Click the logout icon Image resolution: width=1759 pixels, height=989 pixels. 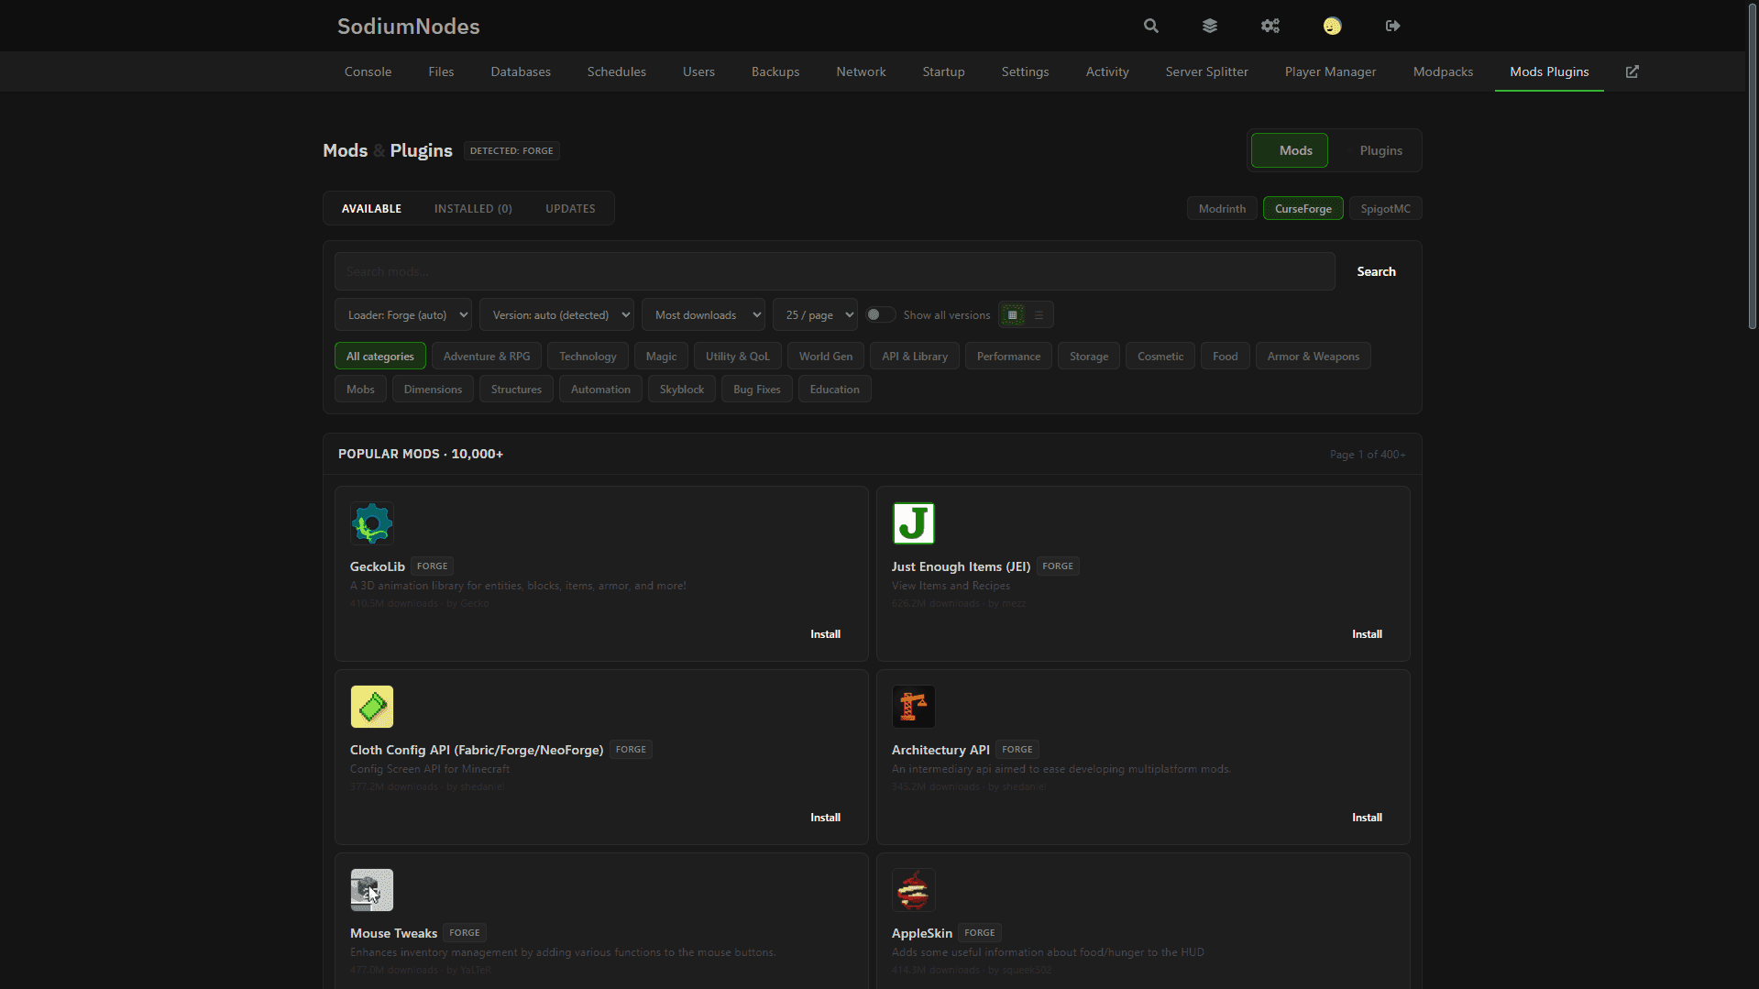tap(1392, 26)
